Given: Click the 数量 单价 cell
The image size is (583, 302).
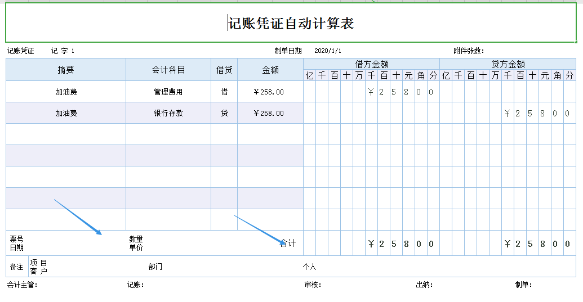Looking at the screenshot, I should (x=136, y=244).
